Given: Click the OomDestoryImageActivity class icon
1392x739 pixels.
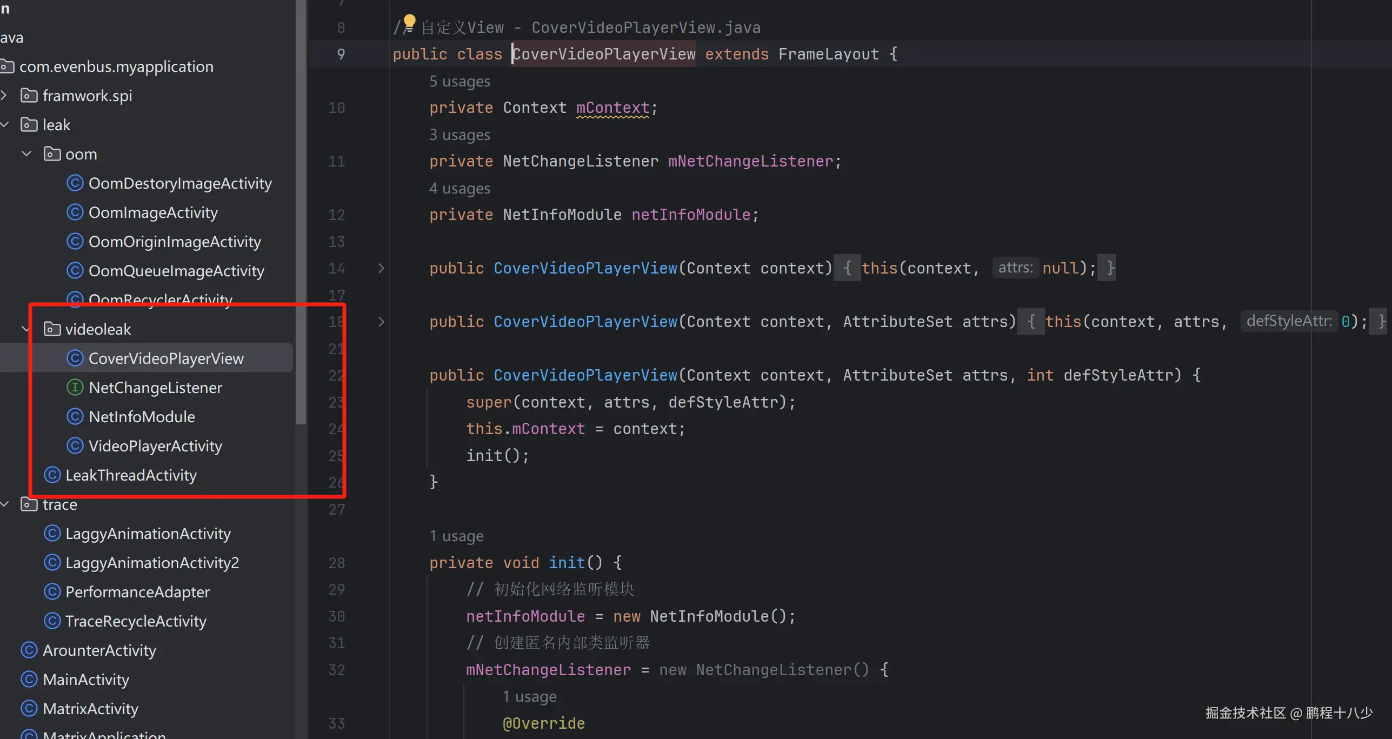Looking at the screenshot, I should (75, 183).
